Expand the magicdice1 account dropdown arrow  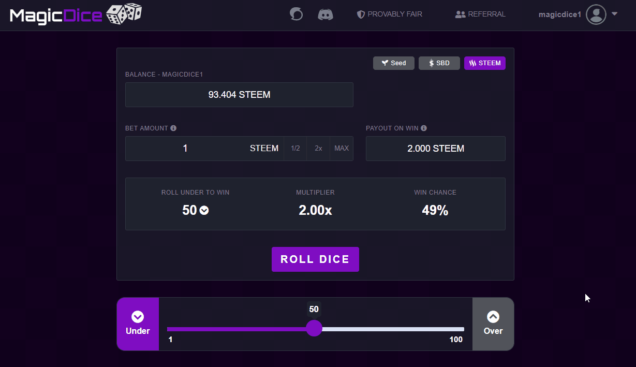[615, 14]
